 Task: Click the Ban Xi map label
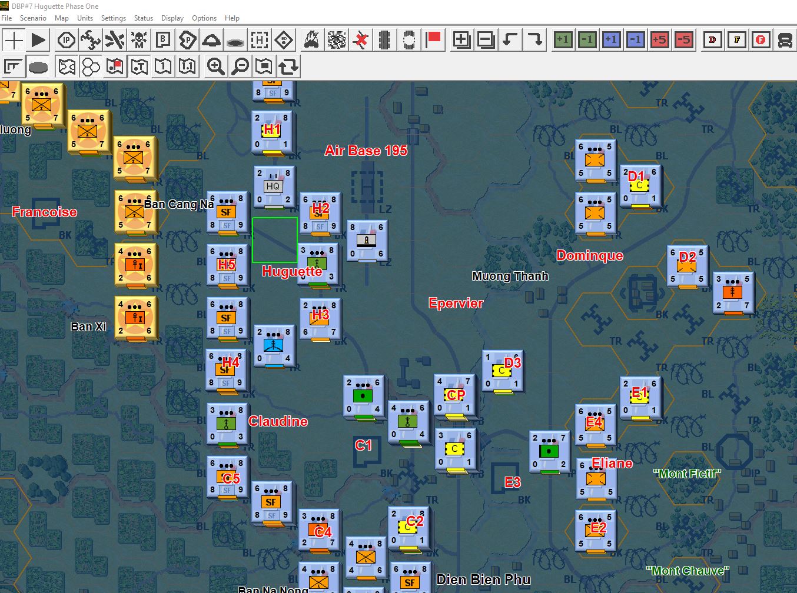click(x=88, y=327)
